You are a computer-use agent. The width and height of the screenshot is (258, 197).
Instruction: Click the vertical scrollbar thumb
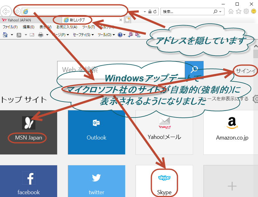256,54
